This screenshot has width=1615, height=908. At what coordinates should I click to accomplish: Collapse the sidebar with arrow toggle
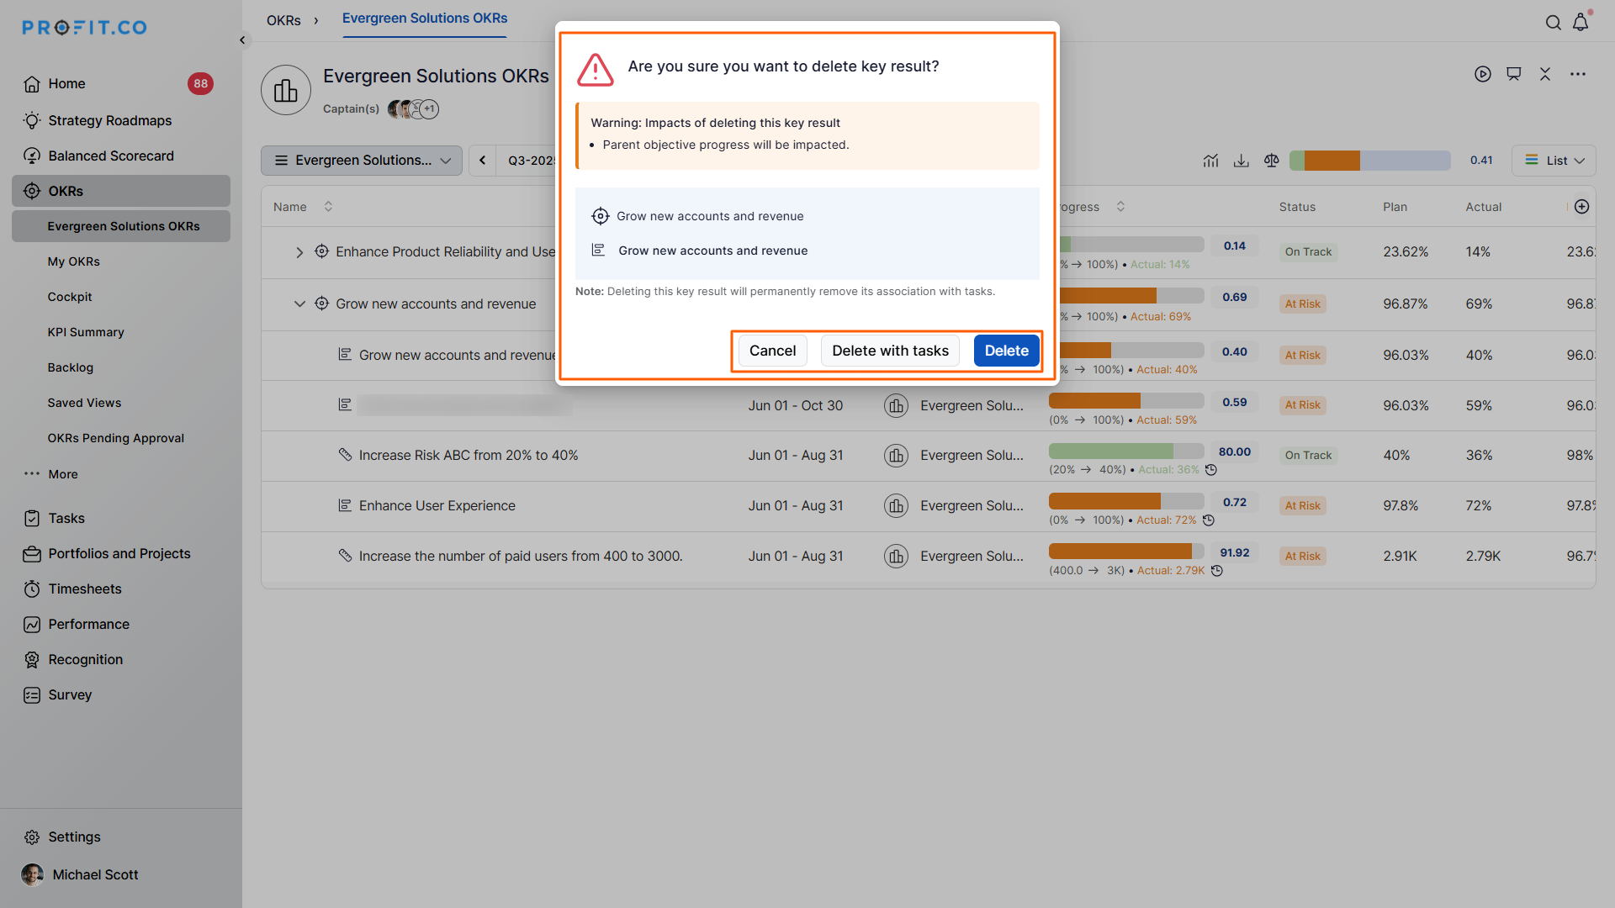(242, 40)
